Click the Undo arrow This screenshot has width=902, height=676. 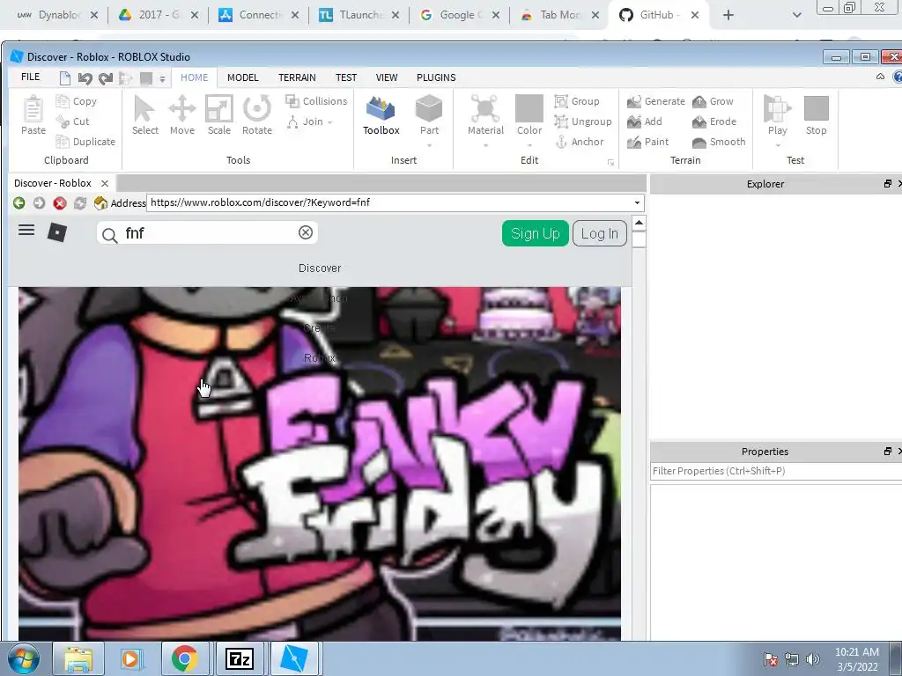(x=85, y=78)
